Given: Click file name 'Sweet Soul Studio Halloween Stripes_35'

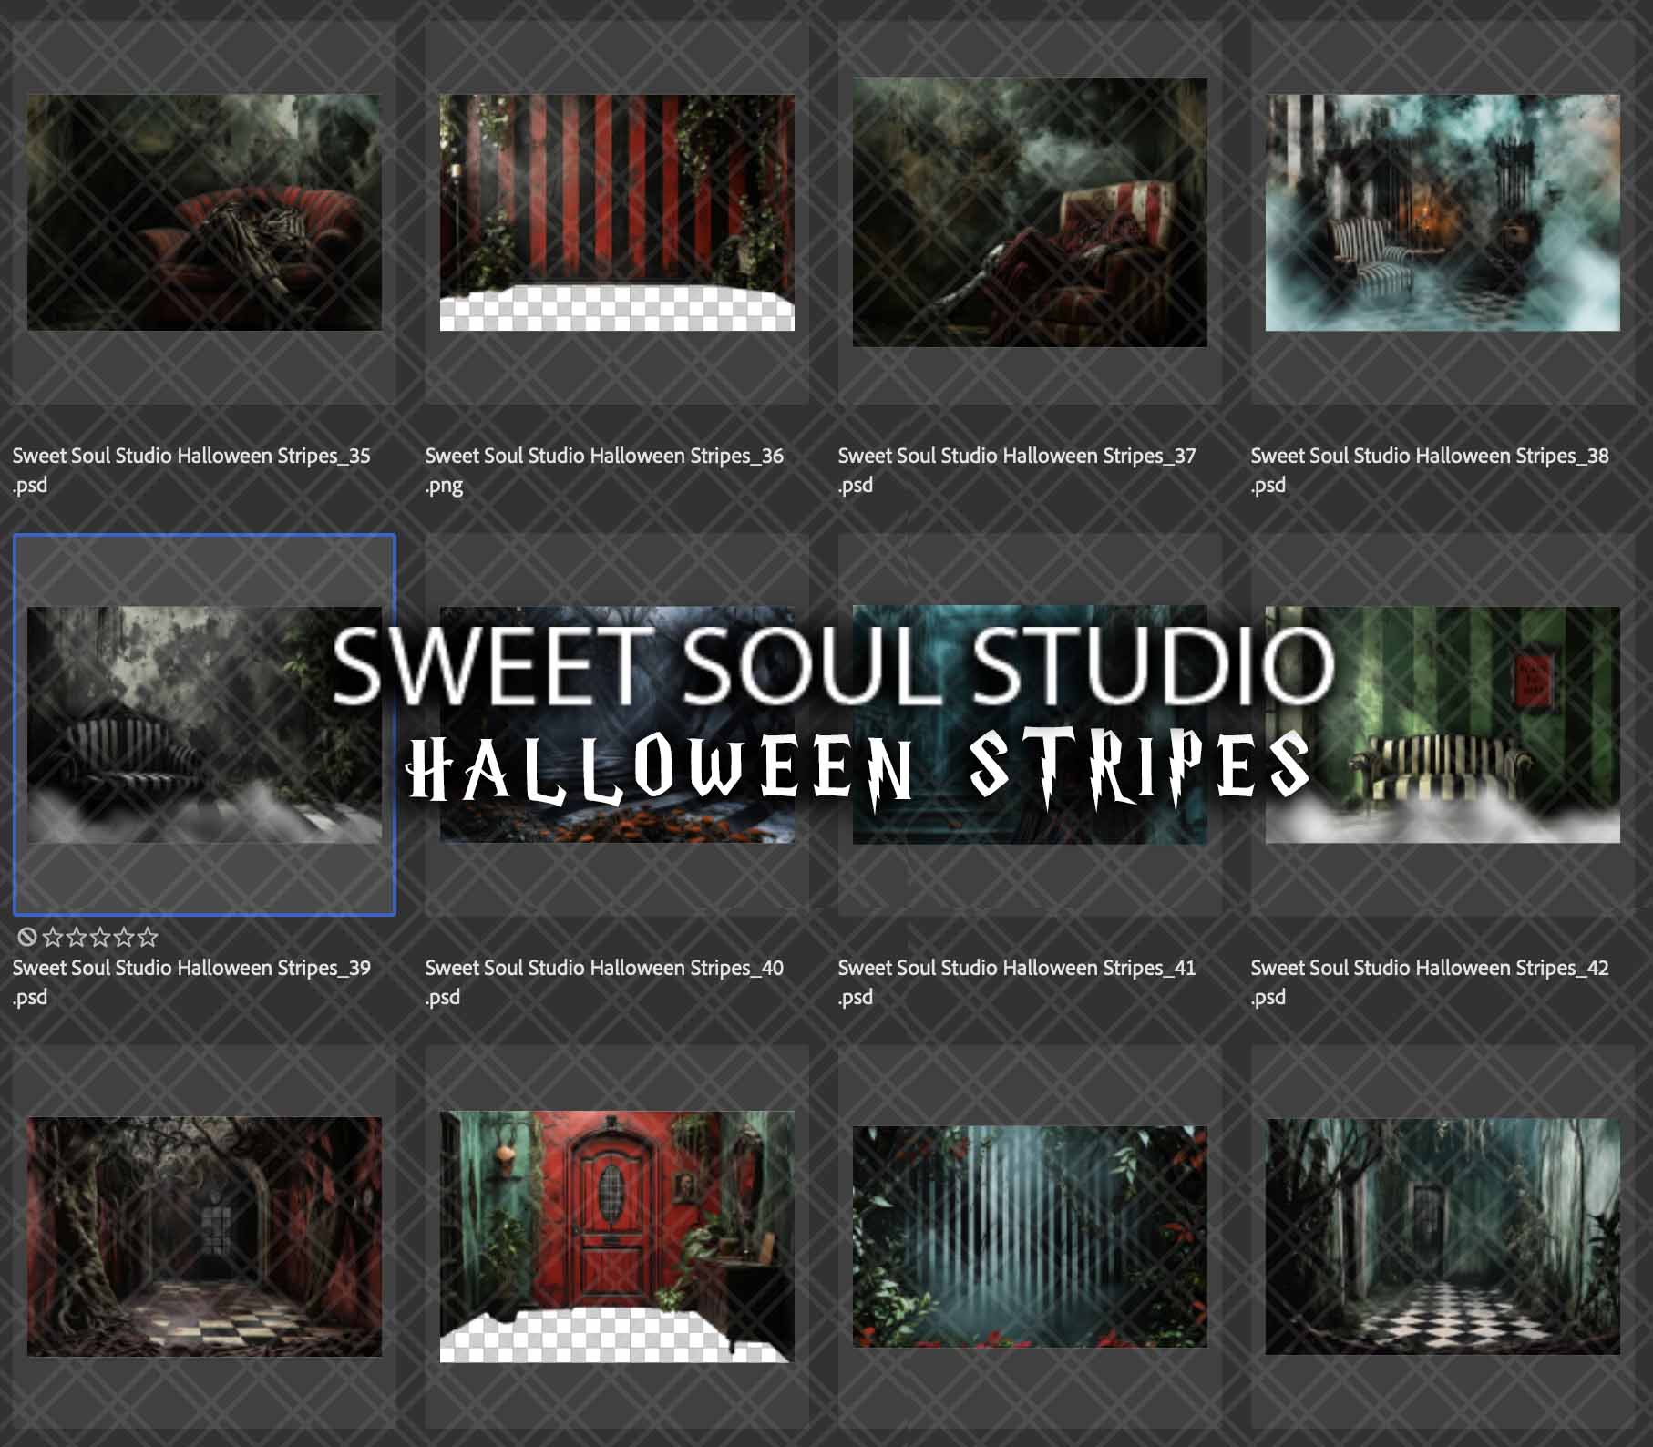Looking at the screenshot, I should [x=191, y=456].
